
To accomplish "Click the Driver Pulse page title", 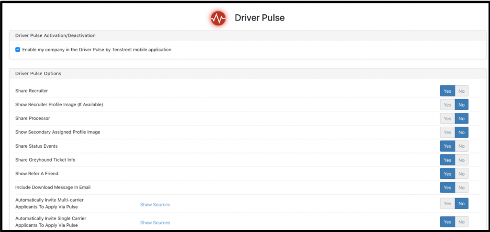I will point(260,18).
